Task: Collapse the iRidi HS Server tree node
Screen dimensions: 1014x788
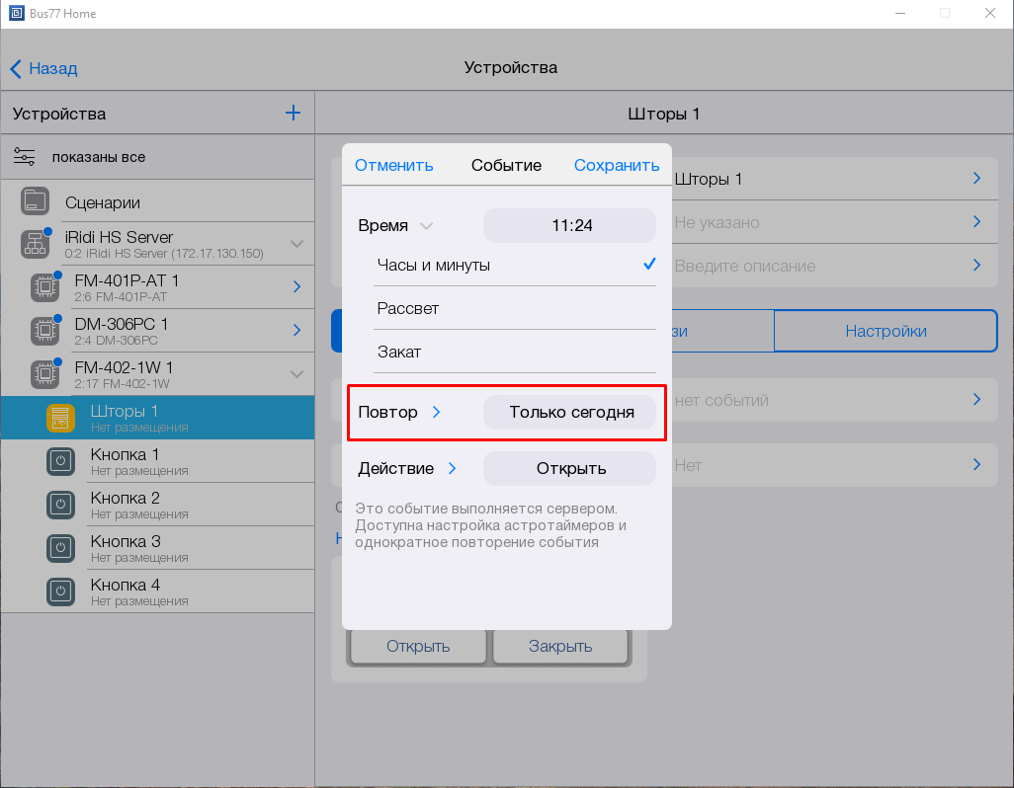Action: [296, 244]
